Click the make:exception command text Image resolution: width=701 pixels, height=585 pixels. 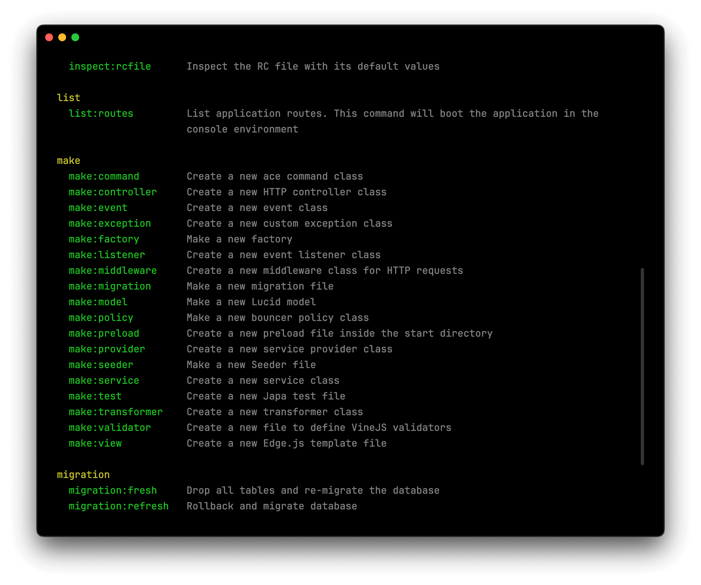110,223
